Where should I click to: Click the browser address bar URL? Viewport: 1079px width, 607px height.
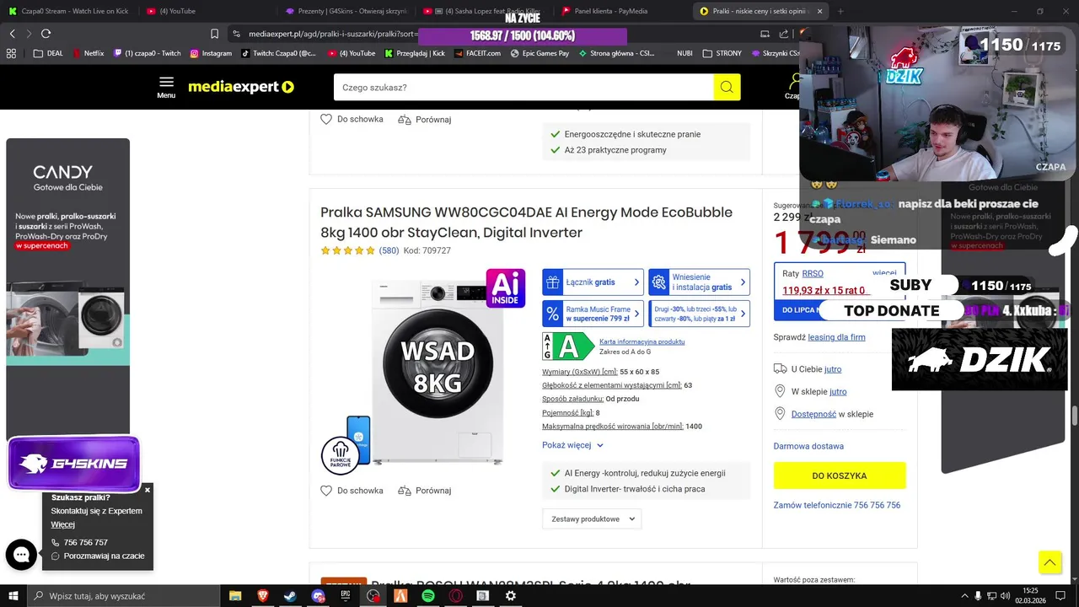coord(333,34)
